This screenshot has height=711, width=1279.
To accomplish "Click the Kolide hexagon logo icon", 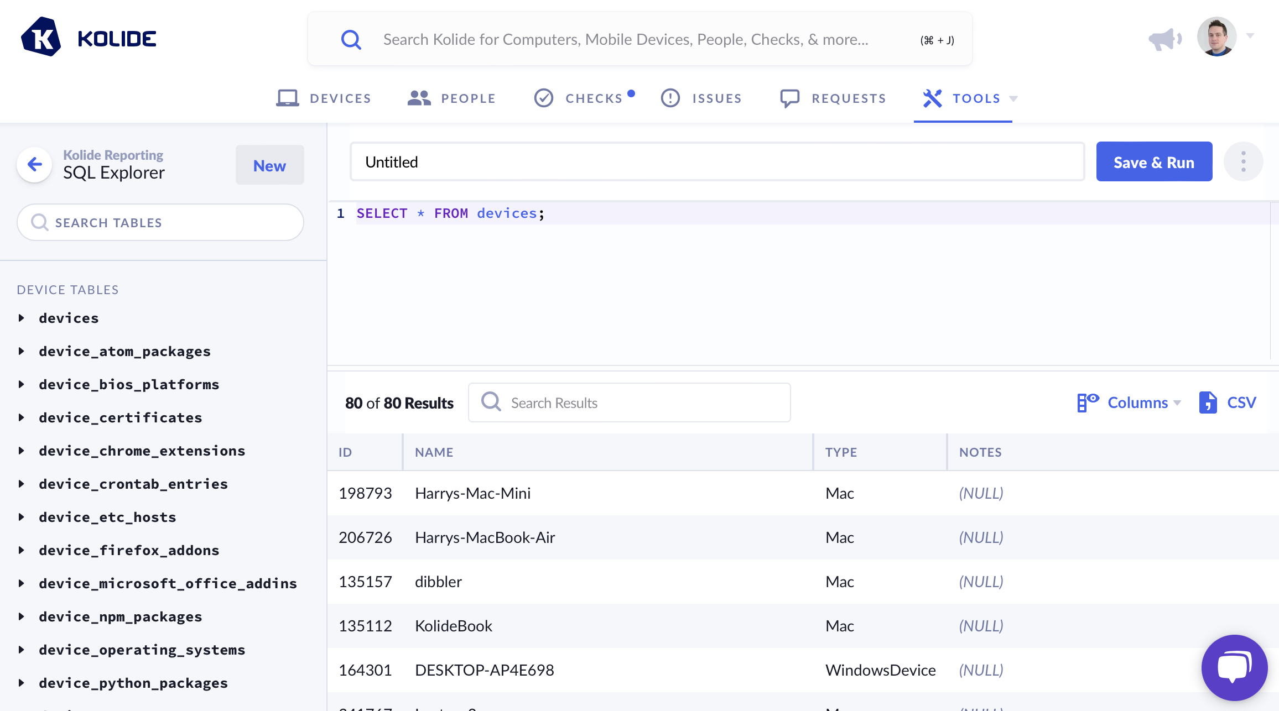I will pyautogui.click(x=41, y=38).
